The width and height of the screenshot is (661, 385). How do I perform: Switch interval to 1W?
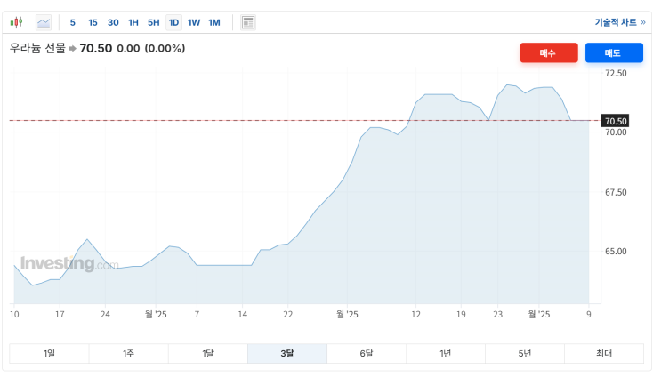pyautogui.click(x=194, y=22)
